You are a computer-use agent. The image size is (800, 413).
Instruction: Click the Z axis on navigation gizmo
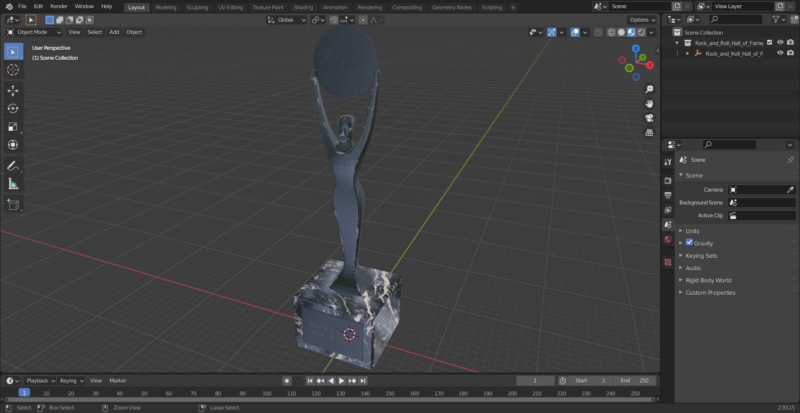[635, 49]
